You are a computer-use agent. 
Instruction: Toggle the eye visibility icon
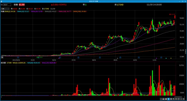tap(176, 99)
